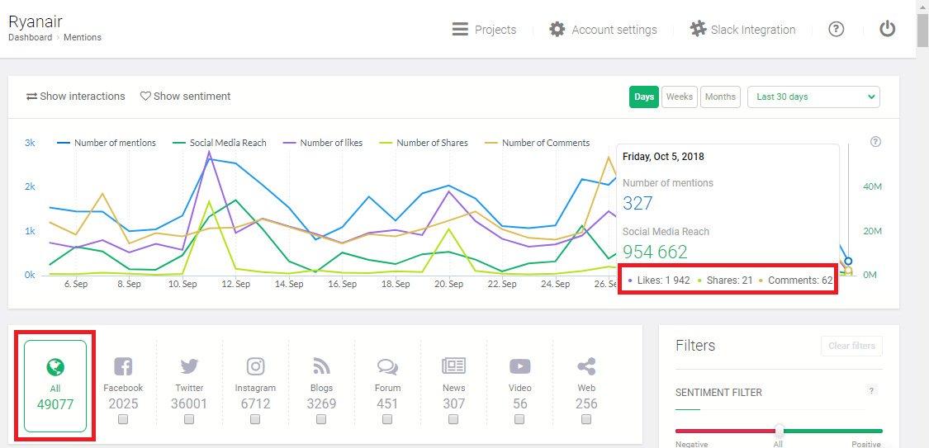Toggle Social Media Reach legend item
This screenshot has height=448, width=929.
tap(220, 143)
